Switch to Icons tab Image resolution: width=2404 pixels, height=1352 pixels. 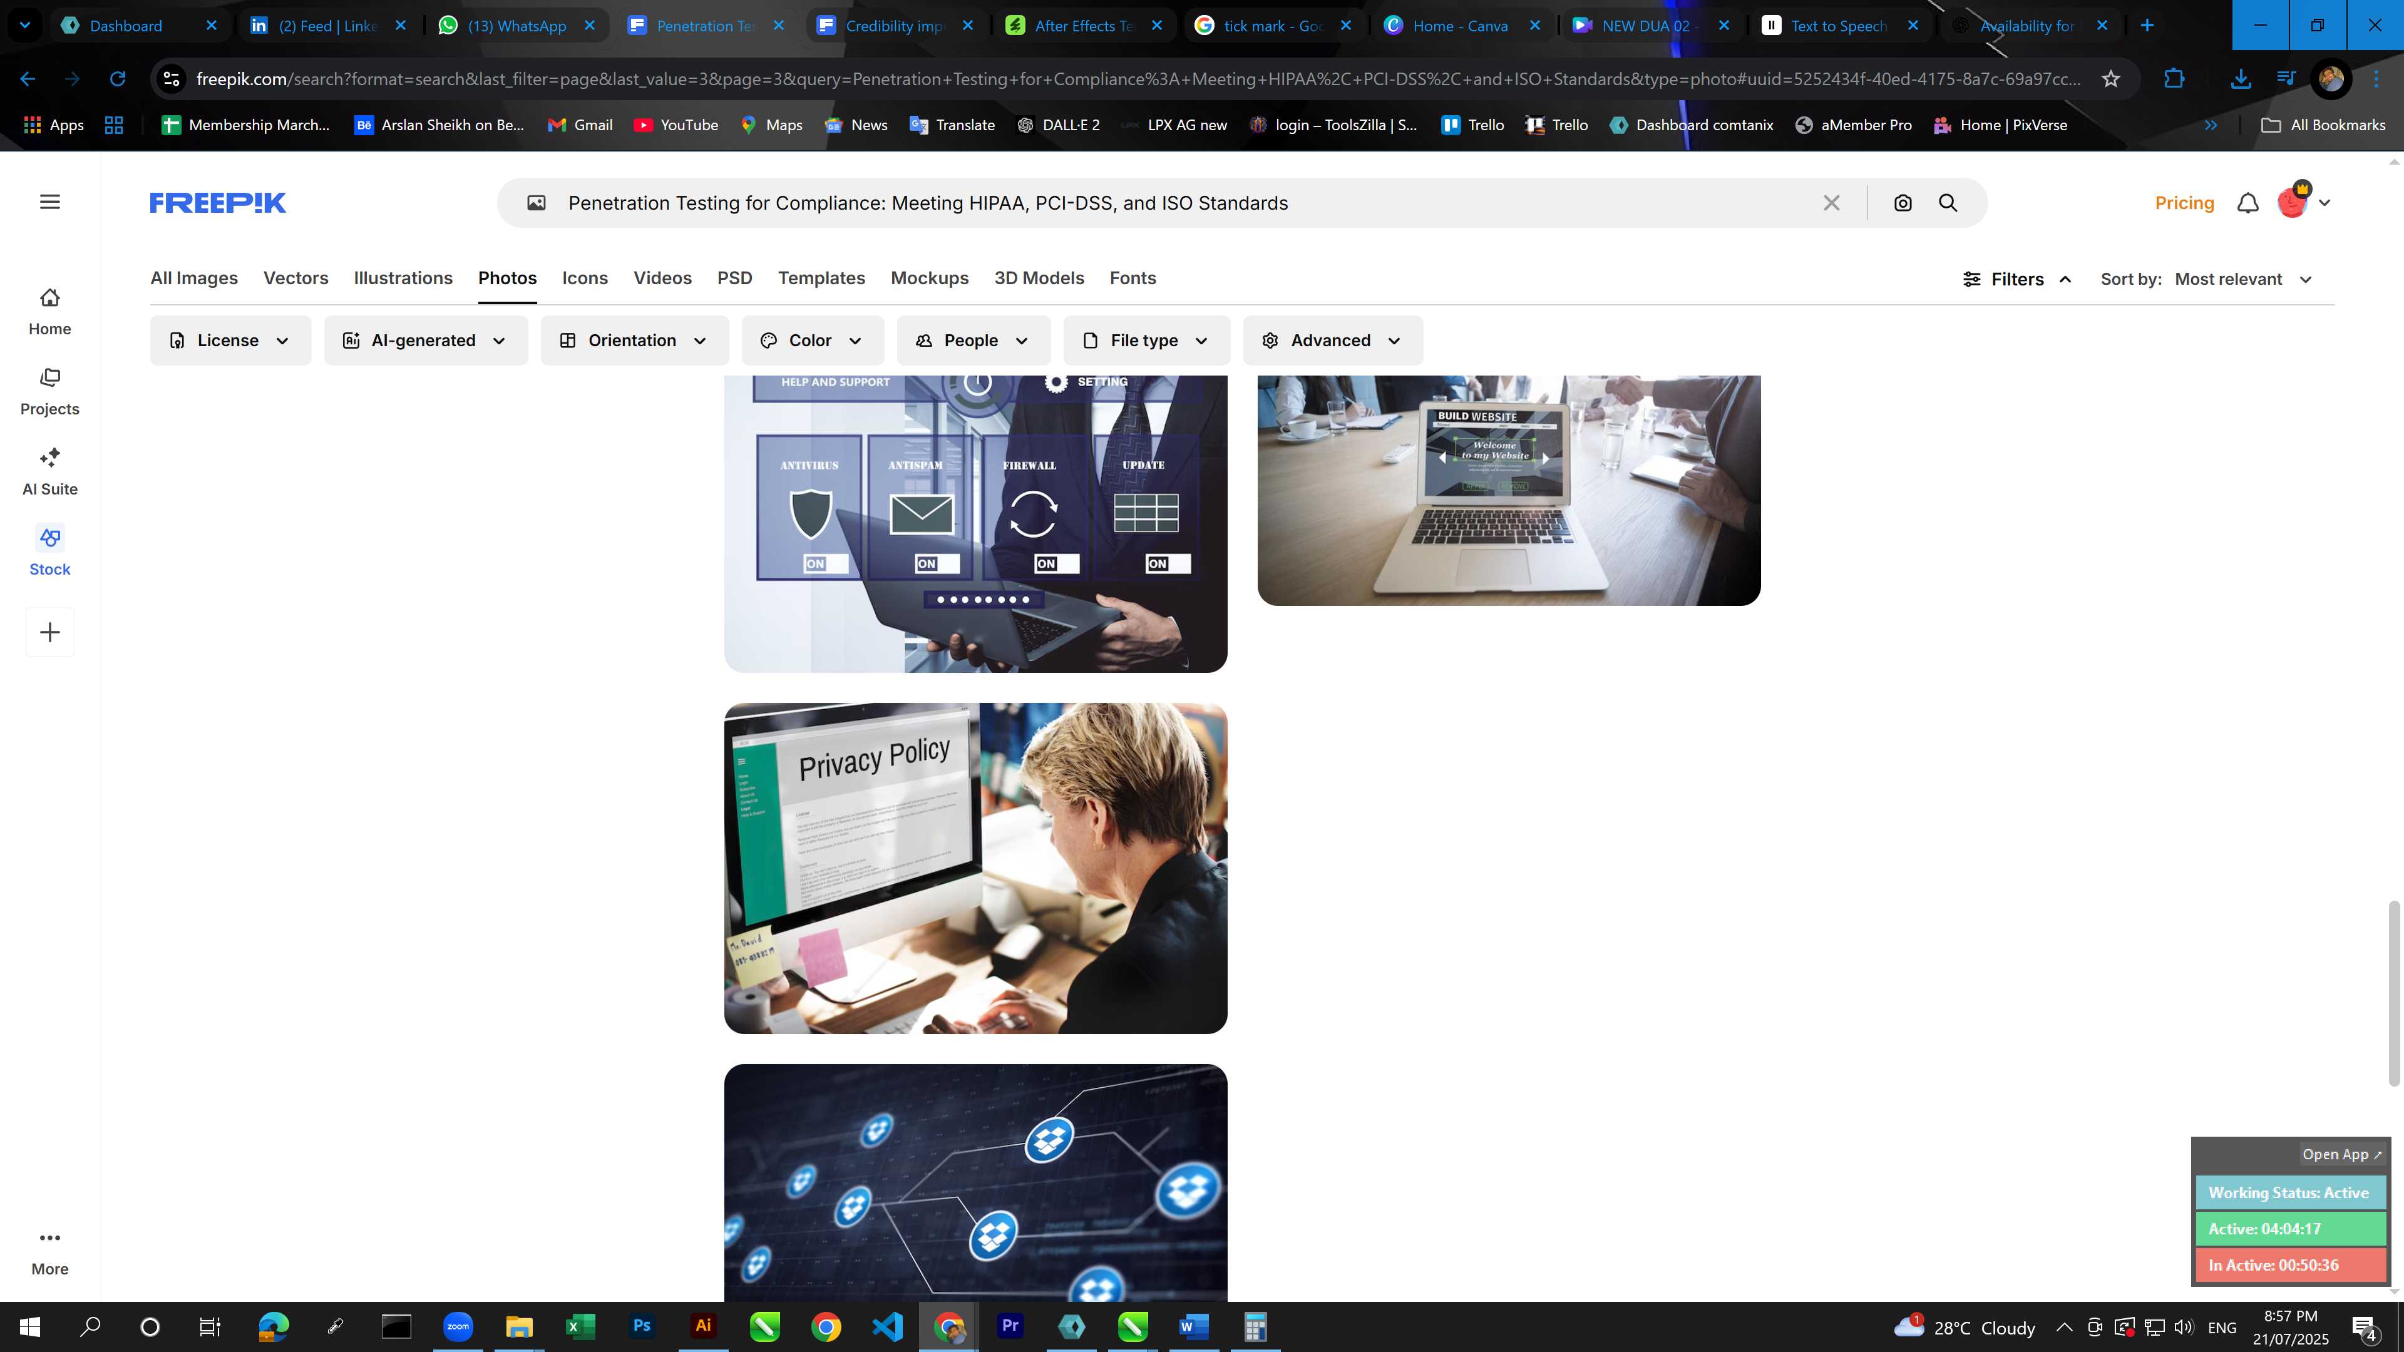(x=585, y=278)
